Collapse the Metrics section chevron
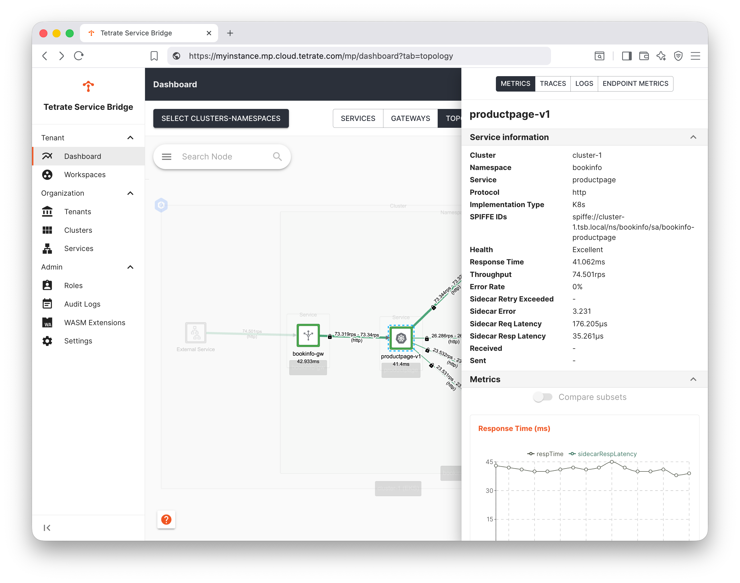Screen dimensions: 740x583 (x=693, y=379)
